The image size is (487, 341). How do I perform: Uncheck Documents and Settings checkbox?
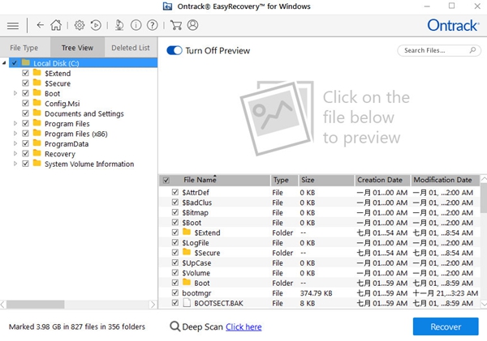pyautogui.click(x=25, y=113)
